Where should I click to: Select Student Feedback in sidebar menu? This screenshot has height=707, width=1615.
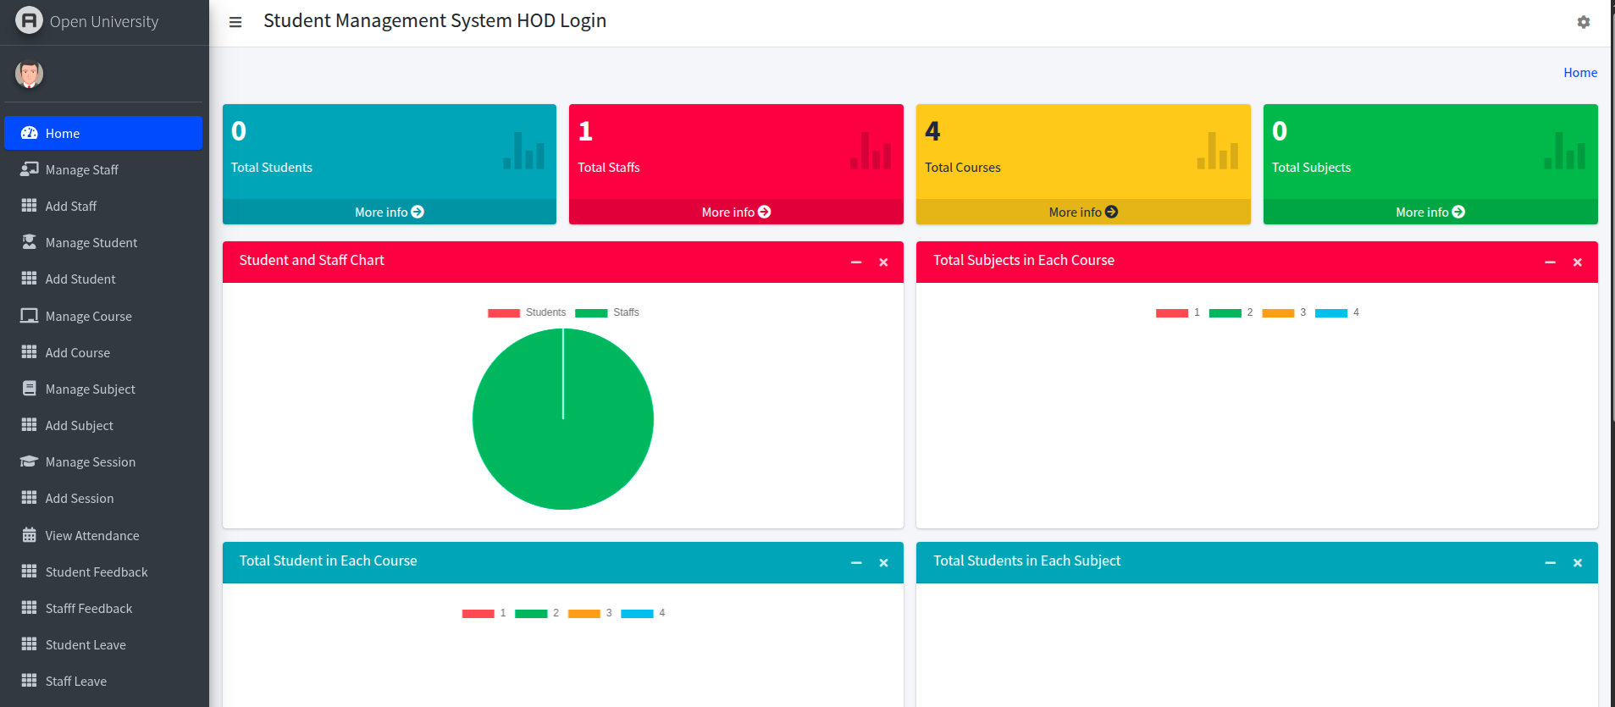96,572
